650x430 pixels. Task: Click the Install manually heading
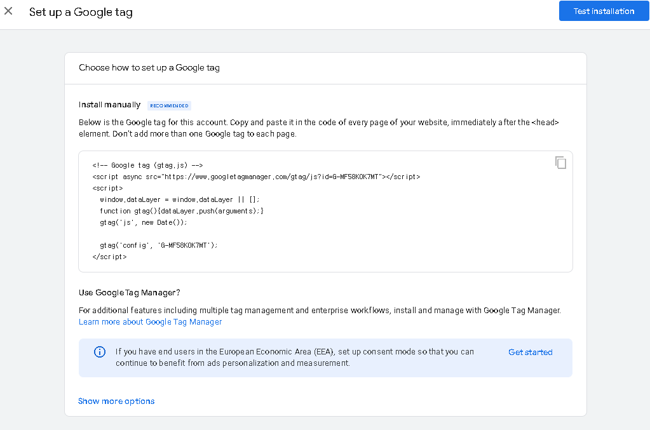coord(109,105)
